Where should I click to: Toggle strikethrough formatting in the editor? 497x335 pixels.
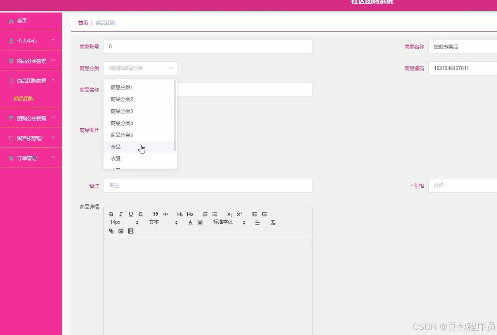point(141,214)
